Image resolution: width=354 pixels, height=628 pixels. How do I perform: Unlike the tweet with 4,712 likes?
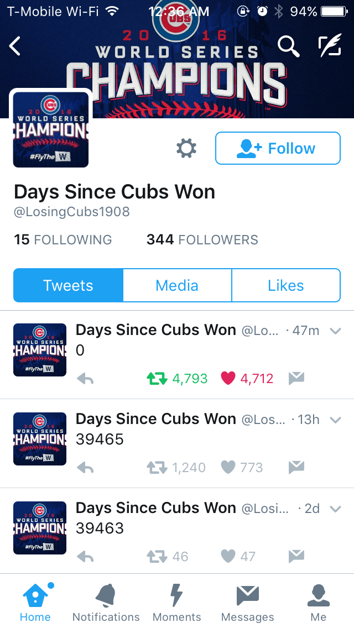pyautogui.click(x=228, y=378)
